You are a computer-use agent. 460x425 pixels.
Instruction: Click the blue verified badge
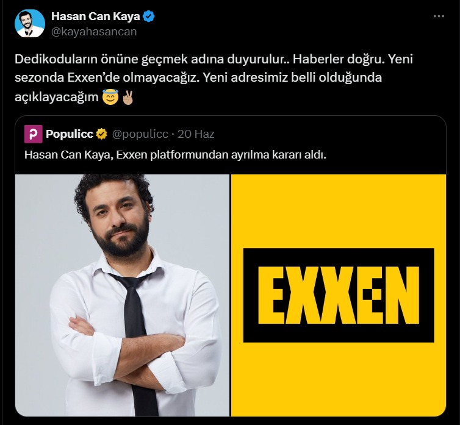tap(148, 16)
